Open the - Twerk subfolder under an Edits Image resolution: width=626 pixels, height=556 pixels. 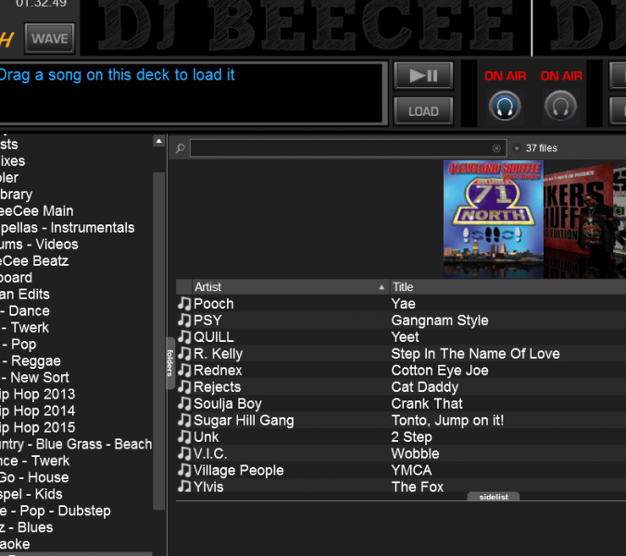[25, 327]
